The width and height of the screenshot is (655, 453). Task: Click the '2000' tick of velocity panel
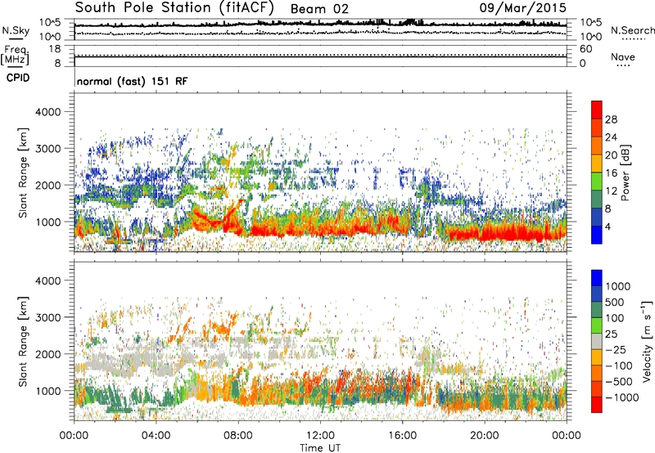click(48, 354)
